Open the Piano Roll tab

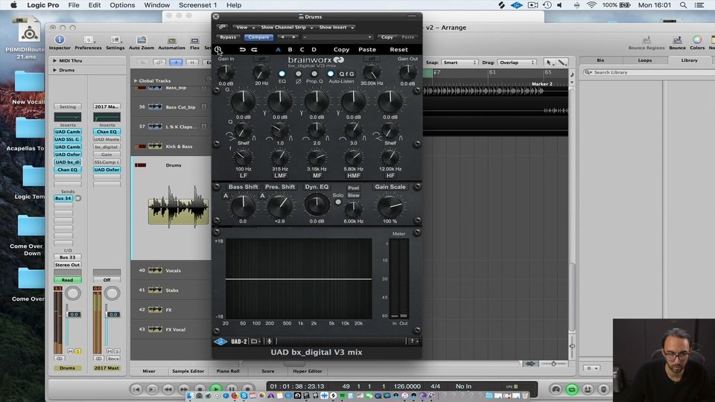tap(228, 371)
